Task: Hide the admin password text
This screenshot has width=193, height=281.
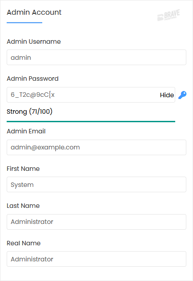Action: [167, 95]
